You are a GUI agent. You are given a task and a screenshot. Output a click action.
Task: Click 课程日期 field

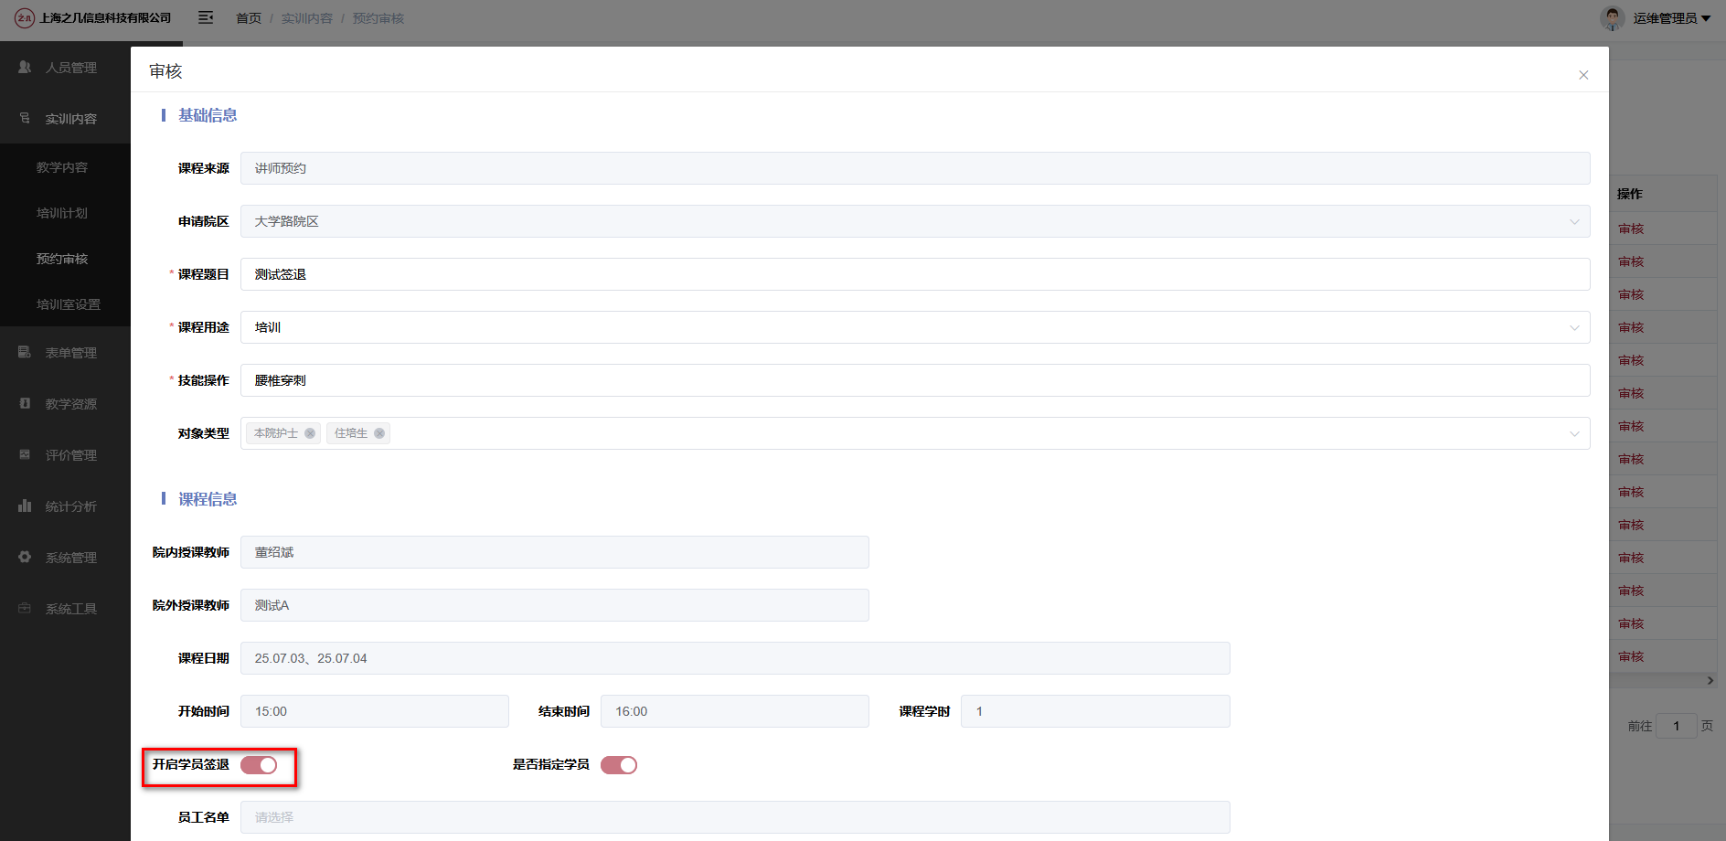[x=735, y=658]
